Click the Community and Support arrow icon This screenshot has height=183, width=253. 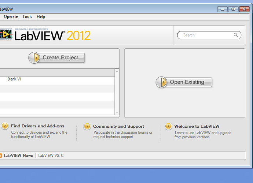[87, 126]
